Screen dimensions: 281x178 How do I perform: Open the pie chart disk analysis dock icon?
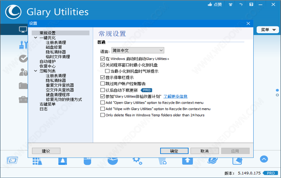pos(113,161)
